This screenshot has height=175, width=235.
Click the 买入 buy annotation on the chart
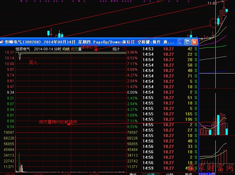pos(33,62)
